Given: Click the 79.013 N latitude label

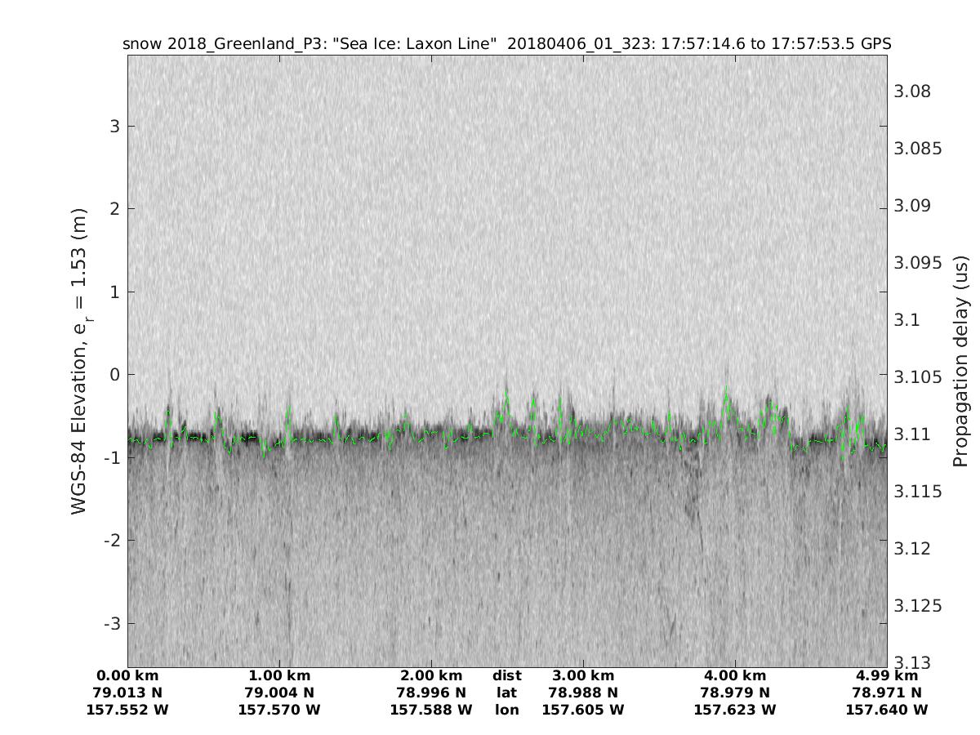Looking at the screenshot, I should (127, 693).
